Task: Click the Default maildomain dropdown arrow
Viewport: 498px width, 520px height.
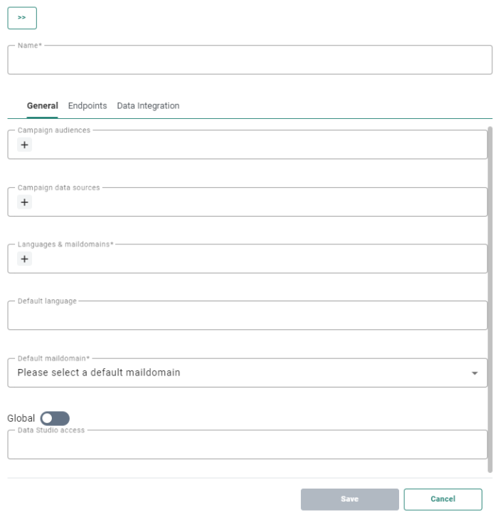Action: (475, 373)
